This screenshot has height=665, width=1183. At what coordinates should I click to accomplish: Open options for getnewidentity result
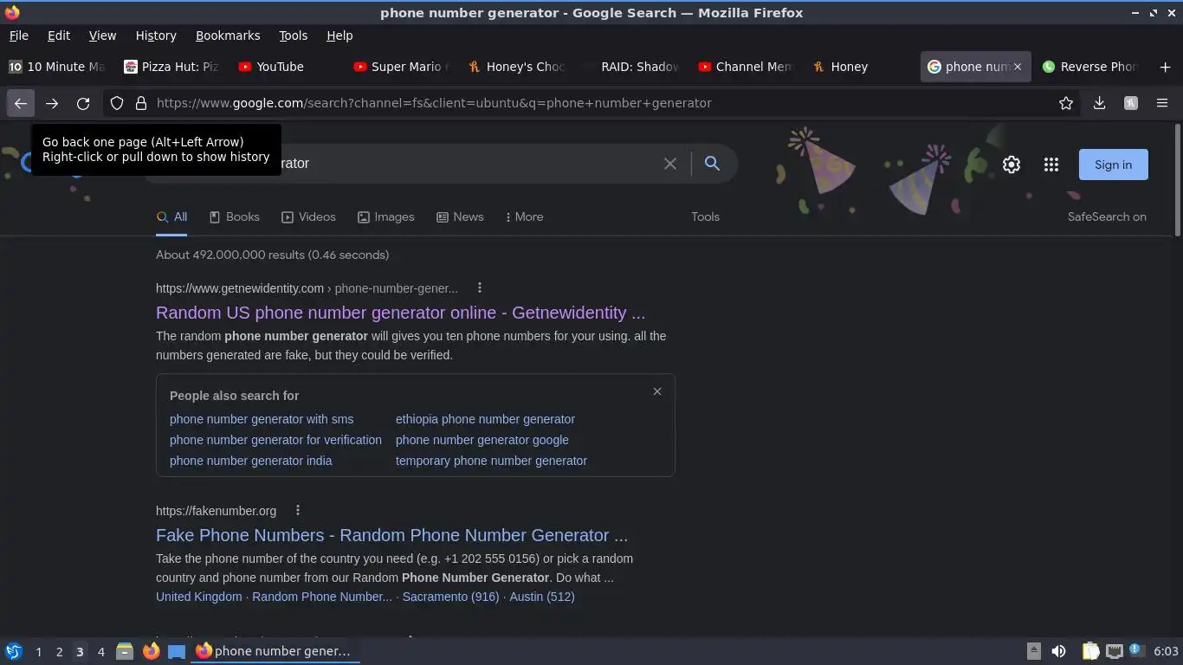tap(480, 287)
